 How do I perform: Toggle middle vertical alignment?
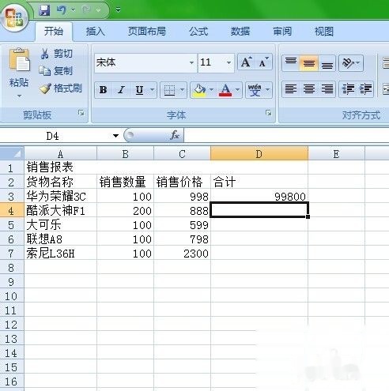coord(308,63)
